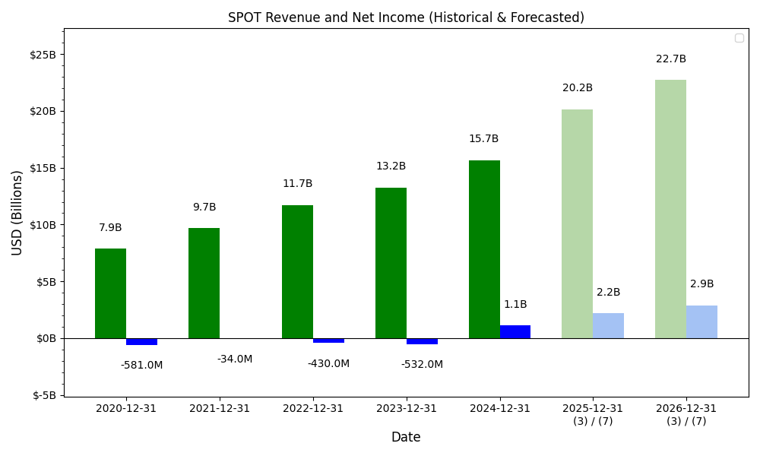The height and width of the screenshot is (456, 760).
Task: Click the green 2021 revenue bar
Action: (x=204, y=283)
